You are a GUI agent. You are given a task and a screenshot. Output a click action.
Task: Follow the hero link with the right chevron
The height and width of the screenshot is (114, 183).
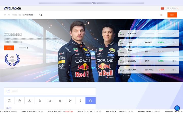[x=24, y=48]
